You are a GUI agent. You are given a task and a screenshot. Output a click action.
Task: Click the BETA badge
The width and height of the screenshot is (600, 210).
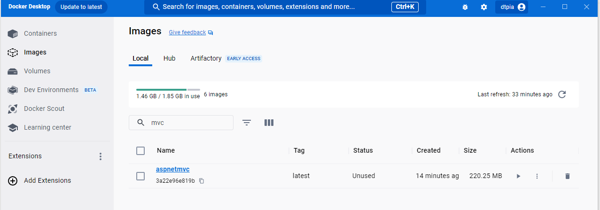tap(90, 90)
